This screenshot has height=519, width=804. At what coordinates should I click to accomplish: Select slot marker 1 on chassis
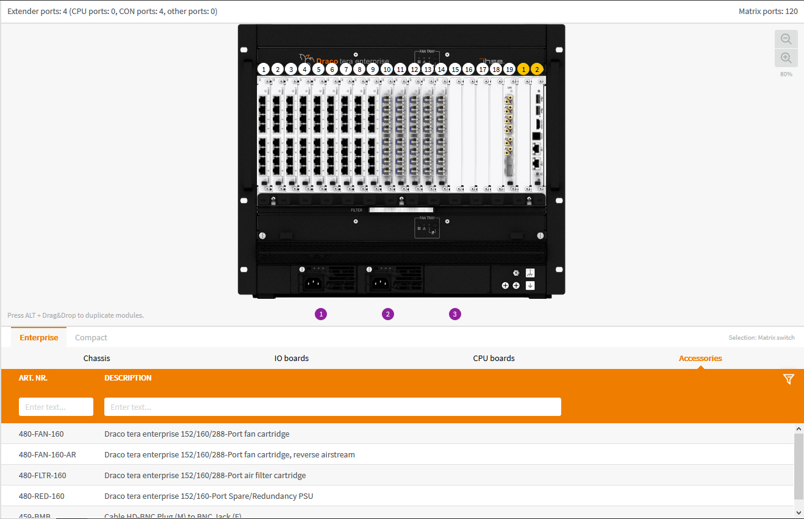[x=264, y=70]
